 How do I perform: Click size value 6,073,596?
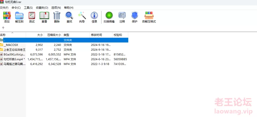(37, 54)
